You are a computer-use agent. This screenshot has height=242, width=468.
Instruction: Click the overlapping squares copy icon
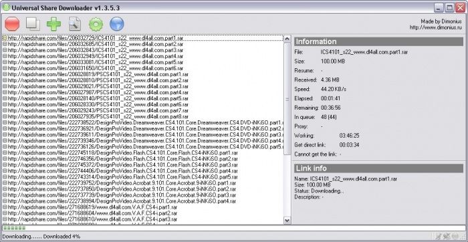click(33, 24)
